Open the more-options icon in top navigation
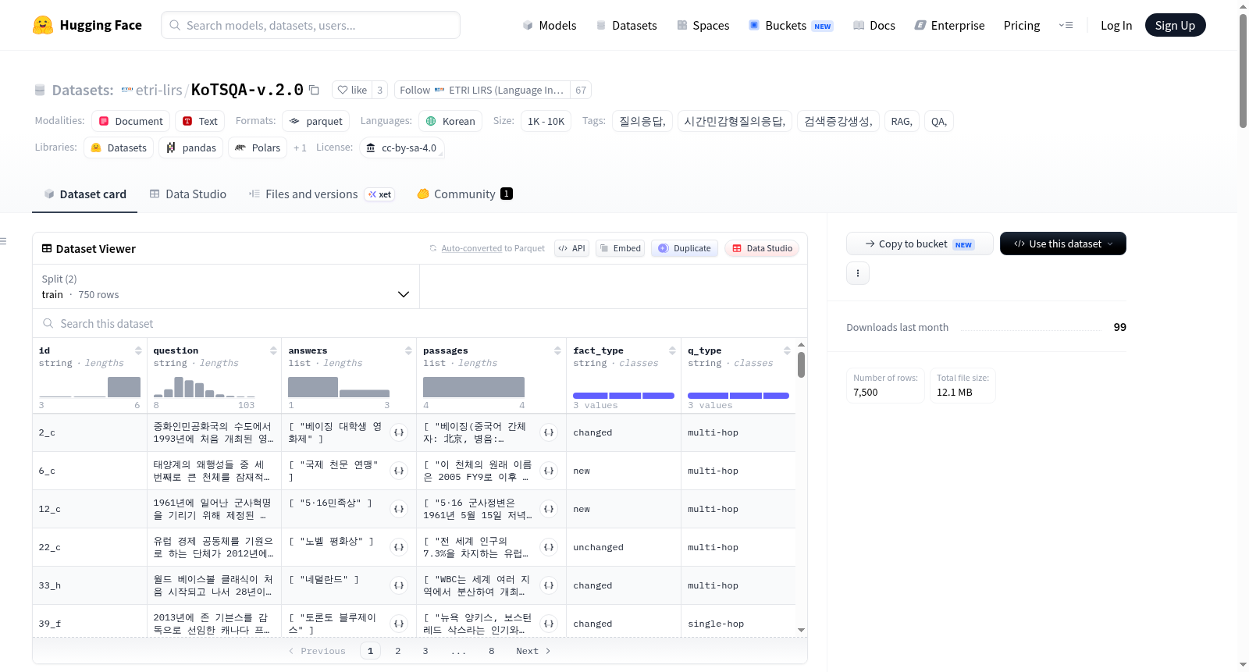 click(x=1066, y=25)
